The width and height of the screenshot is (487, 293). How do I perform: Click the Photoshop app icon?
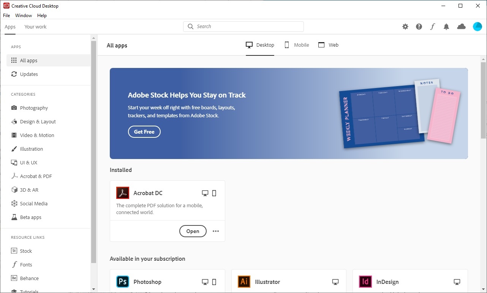tap(123, 282)
